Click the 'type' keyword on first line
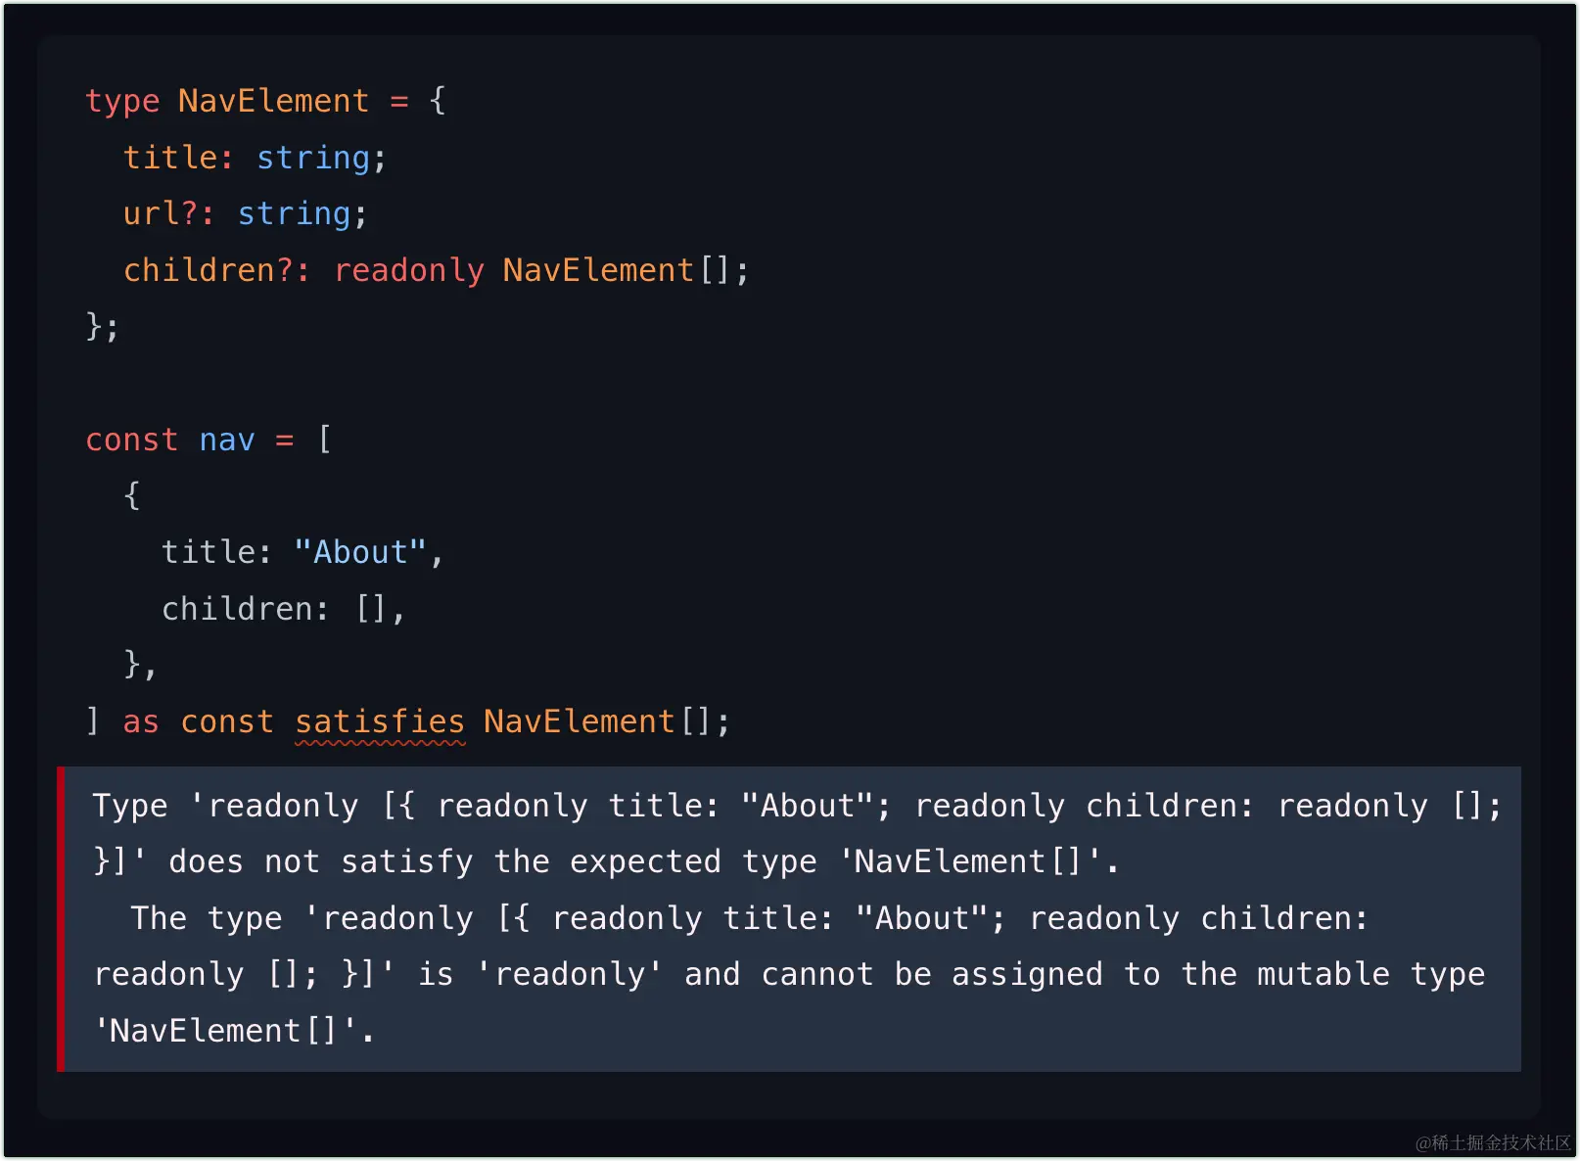The width and height of the screenshot is (1580, 1161). [122, 102]
